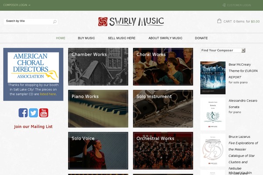The width and height of the screenshot is (263, 175).
Task: Click the search magnifier icon
Action: coord(55,21)
